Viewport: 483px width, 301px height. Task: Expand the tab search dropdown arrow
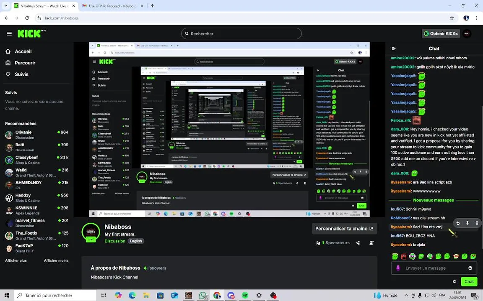click(x=5, y=6)
